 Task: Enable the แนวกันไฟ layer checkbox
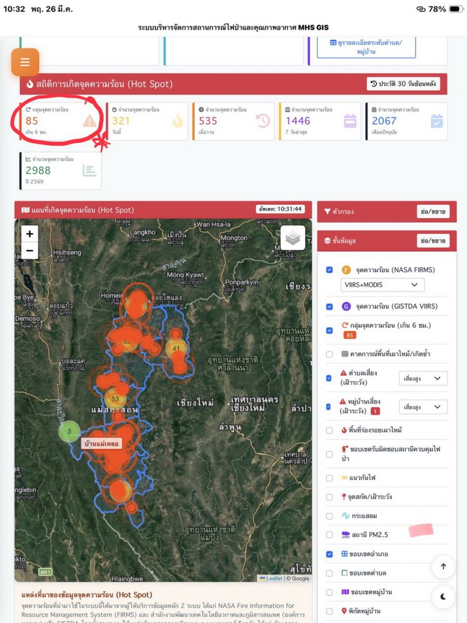click(x=329, y=478)
